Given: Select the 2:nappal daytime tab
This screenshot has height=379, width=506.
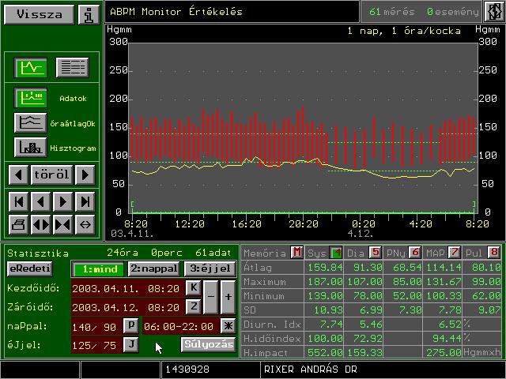Looking at the screenshot, I should coord(153,268).
